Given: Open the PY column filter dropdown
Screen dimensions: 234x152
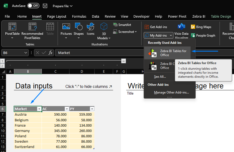Looking at the screenshot, I should point(92,109).
